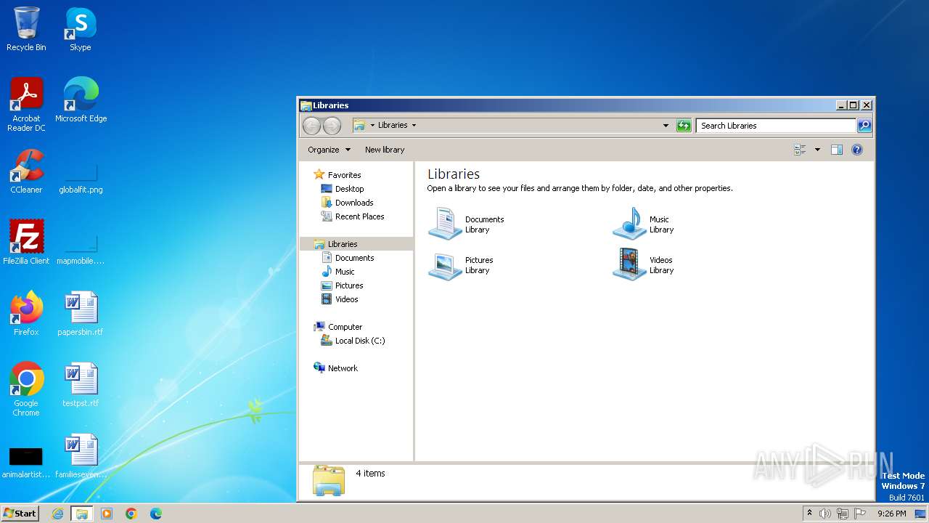The width and height of the screenshot is (929, 523).
Task: Launch Edge from the taskbar
Action: (x=156, y=514)
